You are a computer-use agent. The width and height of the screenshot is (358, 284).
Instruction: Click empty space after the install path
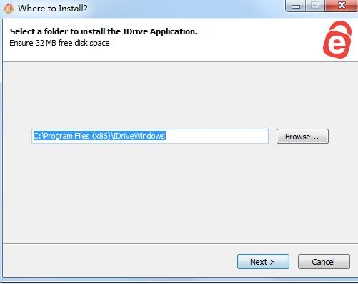click(217, 136)
